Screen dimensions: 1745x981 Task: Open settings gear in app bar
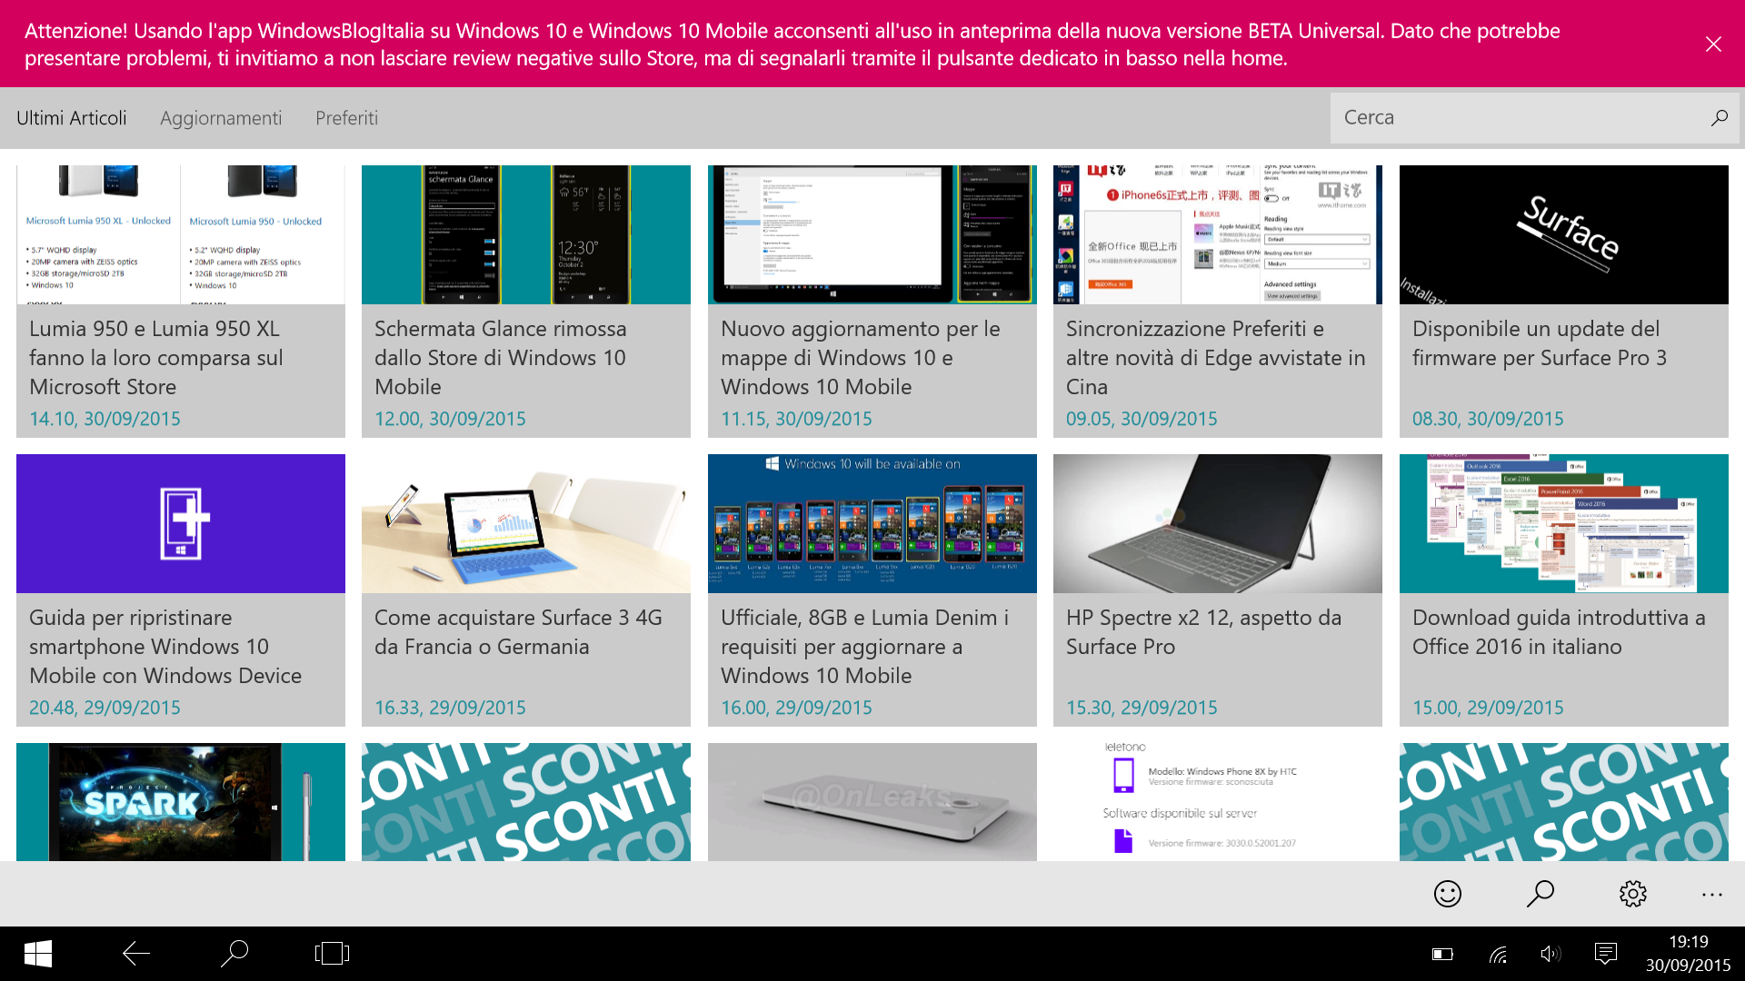pyautogui.click(x=1633, y=894)
